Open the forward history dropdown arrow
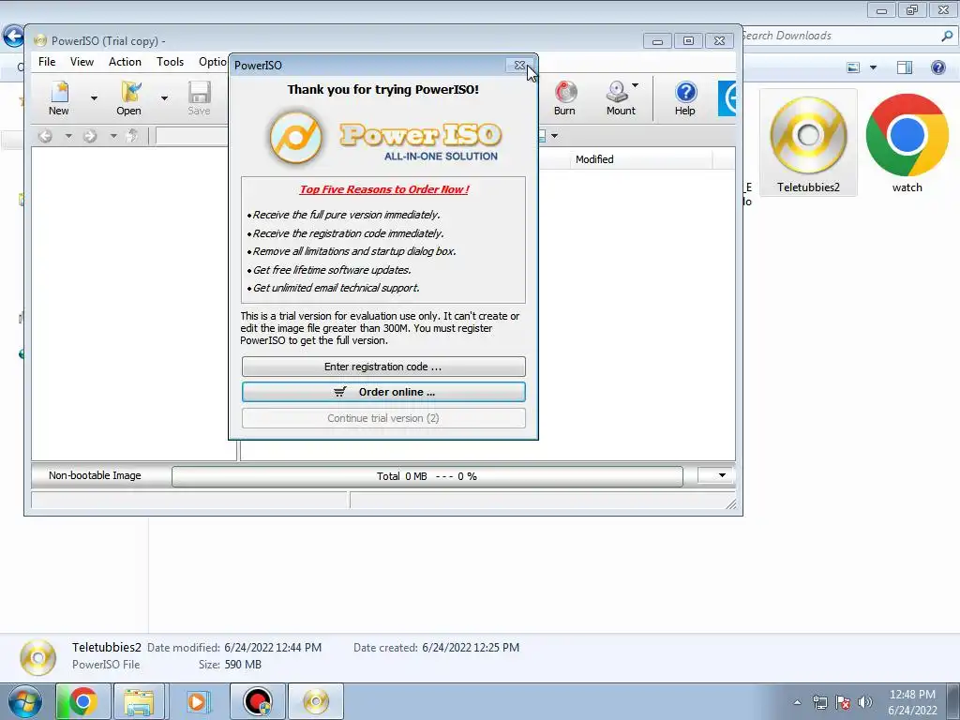This screenshot has height=720, width=960. 113,136
